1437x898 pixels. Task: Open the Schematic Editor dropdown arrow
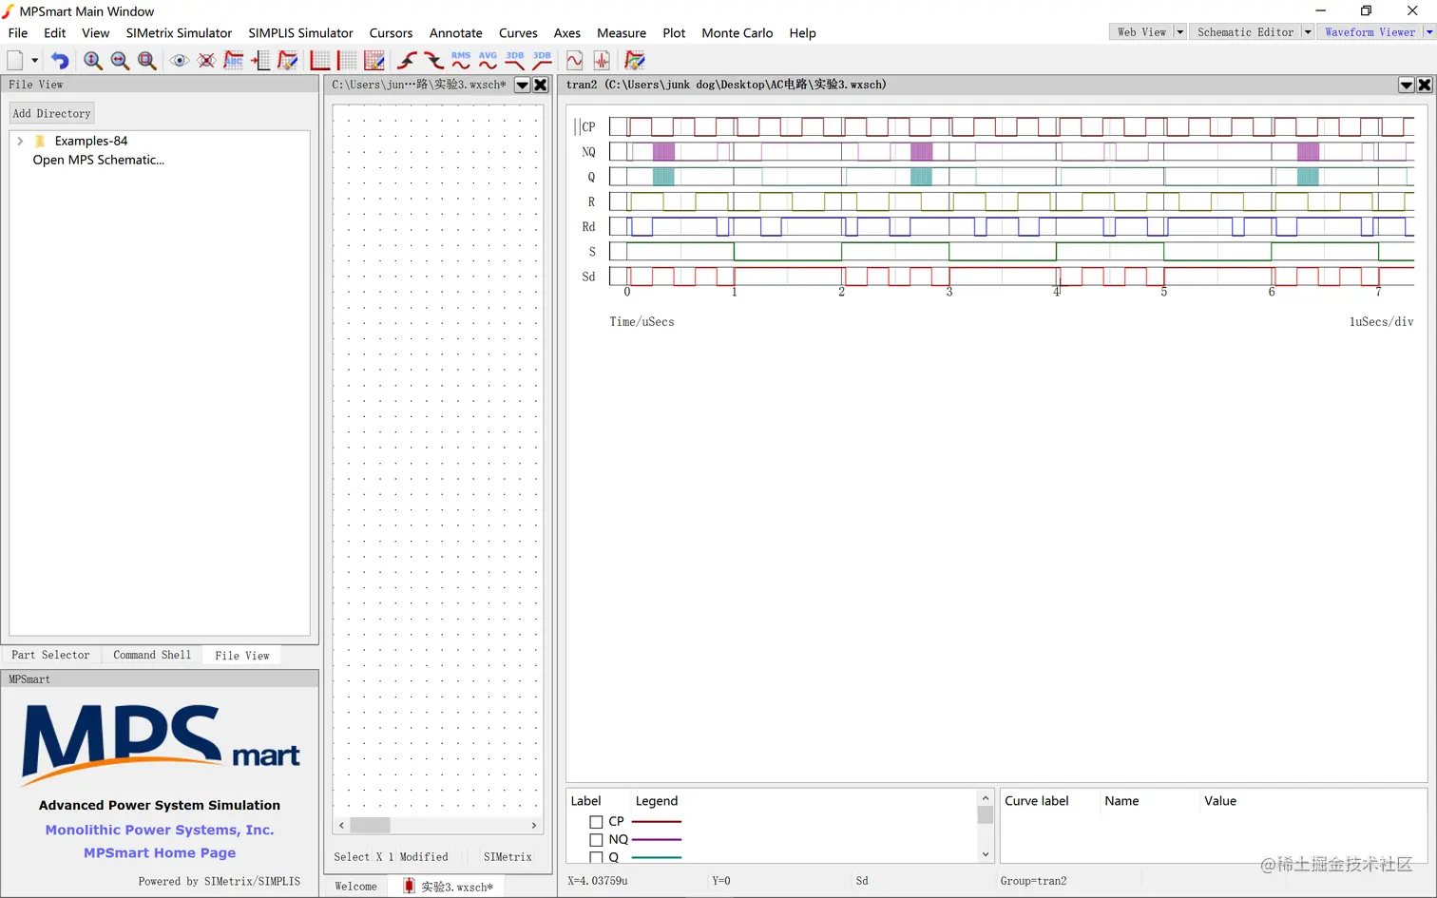[x=1308, y=32]
